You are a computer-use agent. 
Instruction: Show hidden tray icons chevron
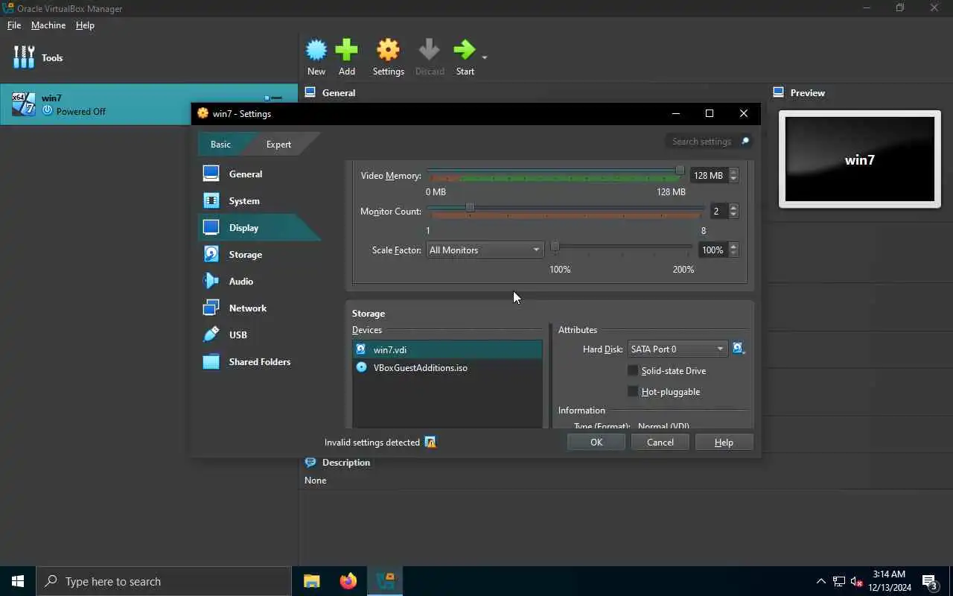(821, 581)
